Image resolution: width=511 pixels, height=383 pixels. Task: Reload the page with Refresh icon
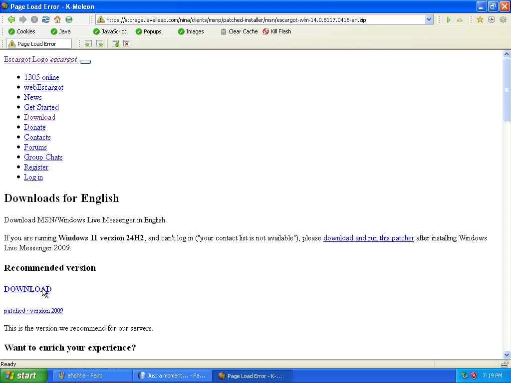pos(46,20)
